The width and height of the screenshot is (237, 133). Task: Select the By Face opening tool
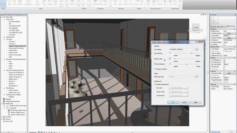click(111, 3)
